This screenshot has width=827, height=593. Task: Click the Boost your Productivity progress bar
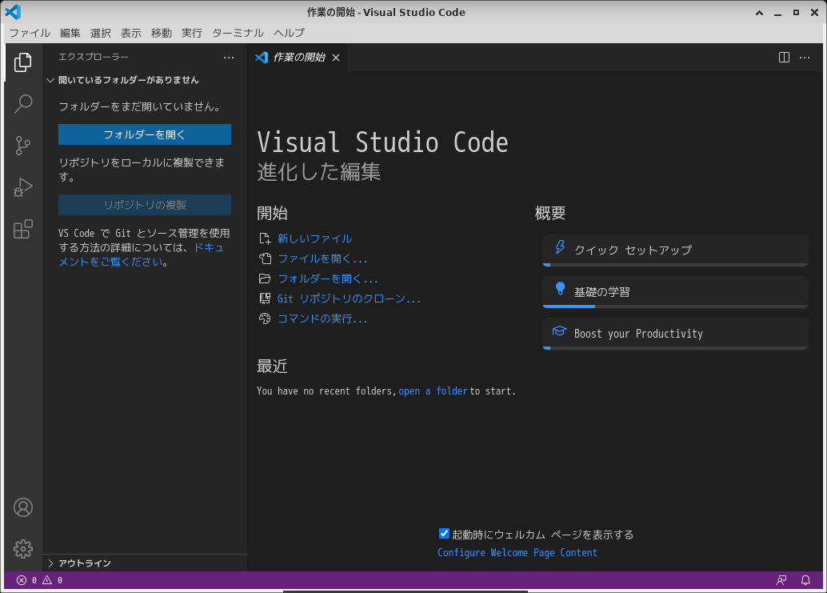tap(675, 347)
